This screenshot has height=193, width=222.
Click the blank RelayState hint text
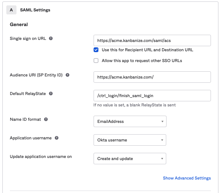pyautogui.click(x=134, y=105)
